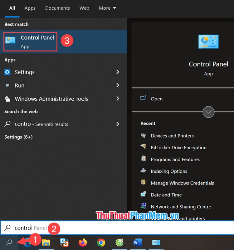Image resolution: width=234 pixels, height=250 pixels.
Task: Click Open for Control Panel
Action: 157,99
